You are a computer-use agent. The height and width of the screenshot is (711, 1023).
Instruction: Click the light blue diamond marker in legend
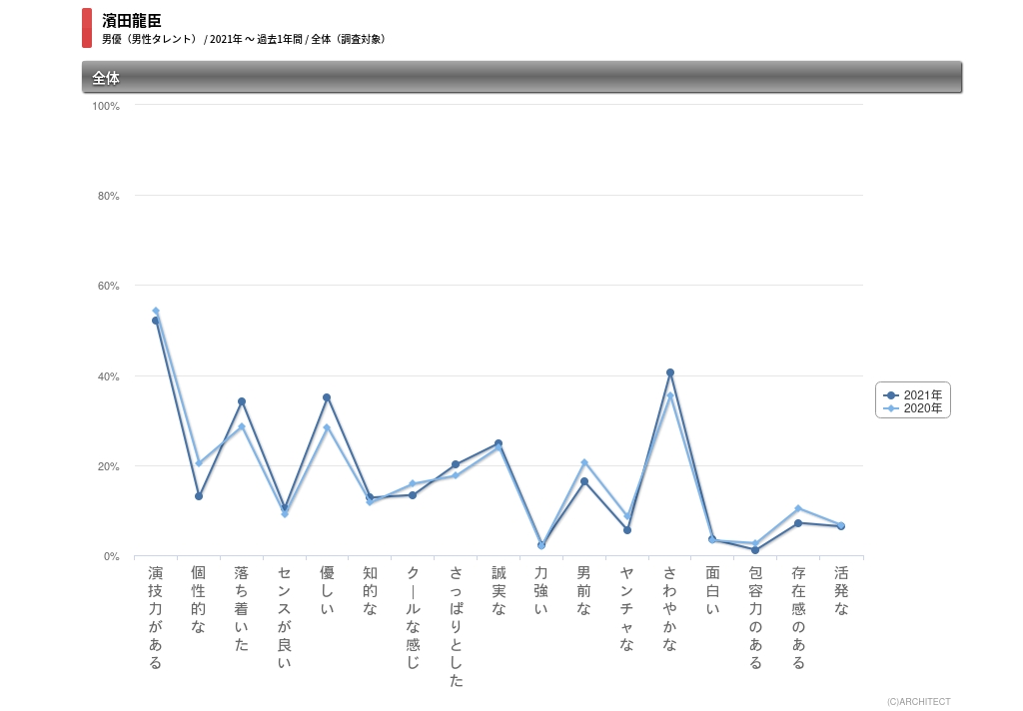tap(891, 408)
